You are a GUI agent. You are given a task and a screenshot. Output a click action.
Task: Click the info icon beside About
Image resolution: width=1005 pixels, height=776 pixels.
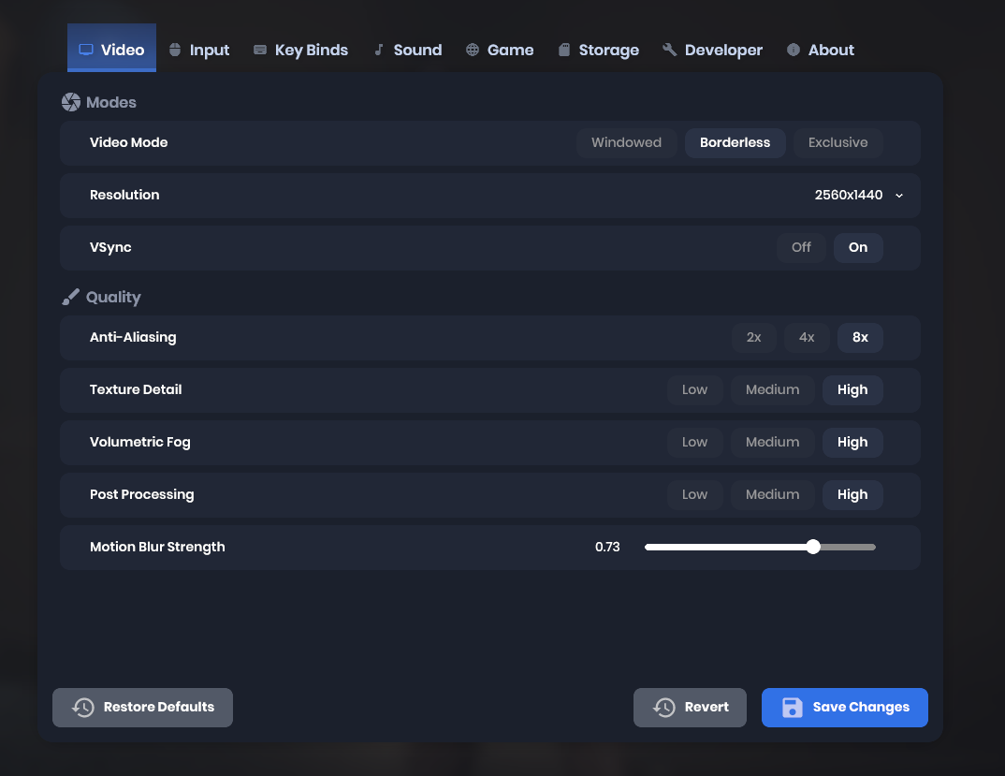click(x=794, y=50)
